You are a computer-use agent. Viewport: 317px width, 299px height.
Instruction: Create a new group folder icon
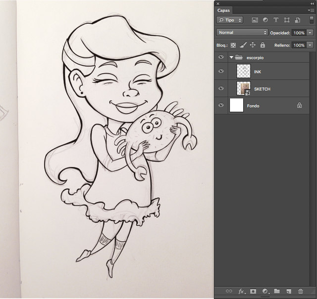(277, 291)
